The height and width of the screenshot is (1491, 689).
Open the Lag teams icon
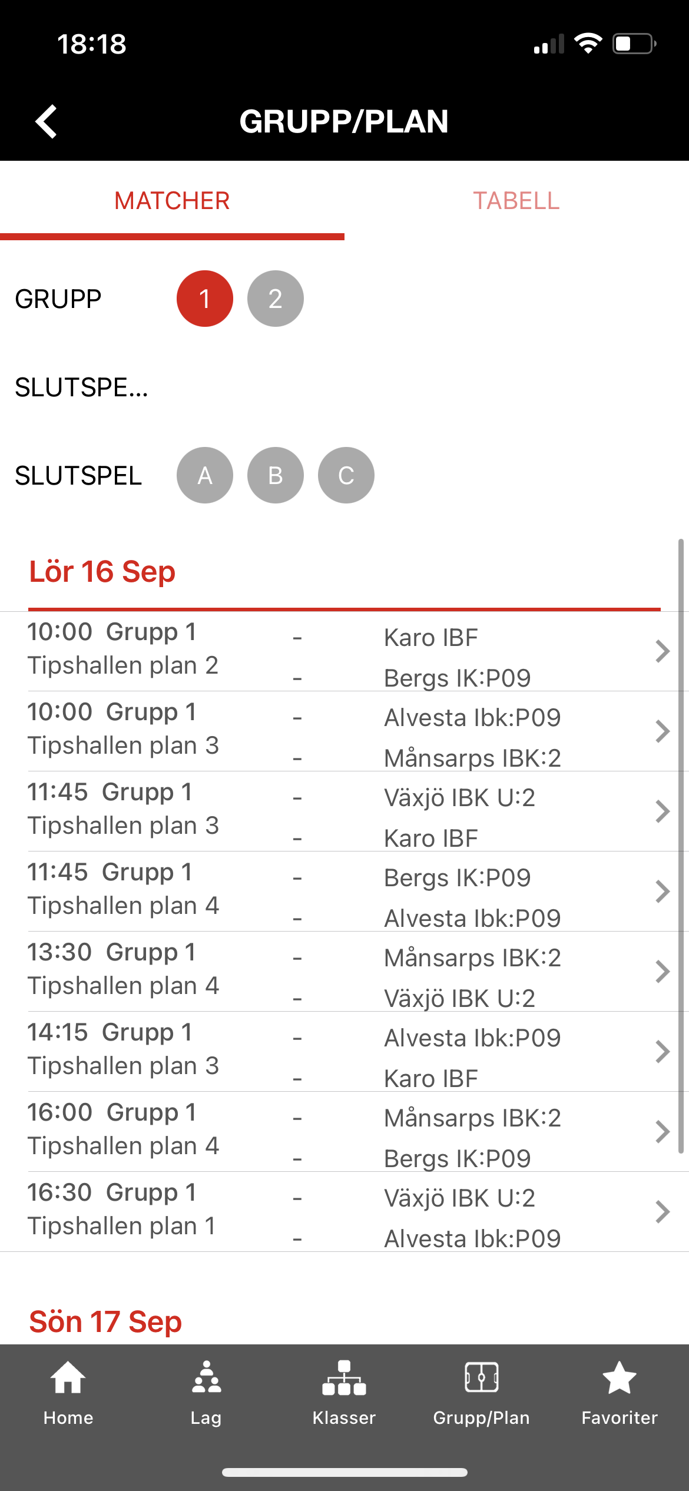click(206, 1378)
